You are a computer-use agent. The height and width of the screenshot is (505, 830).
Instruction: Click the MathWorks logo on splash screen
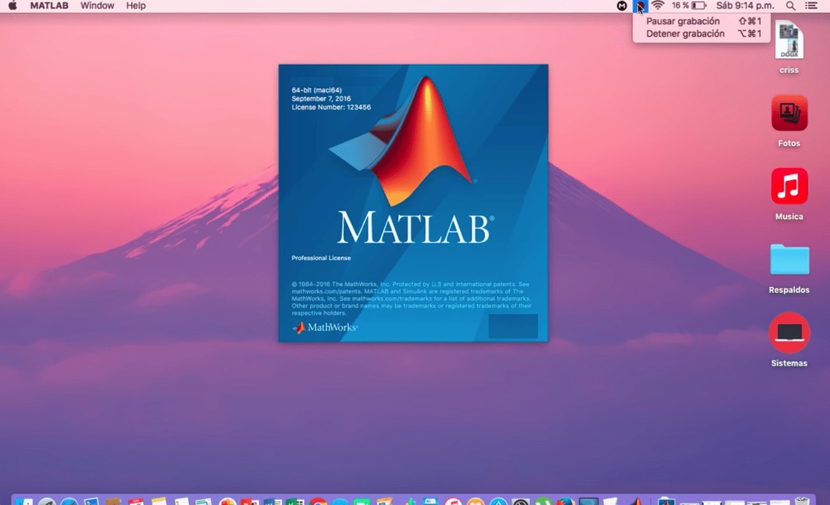pos(325,328)
